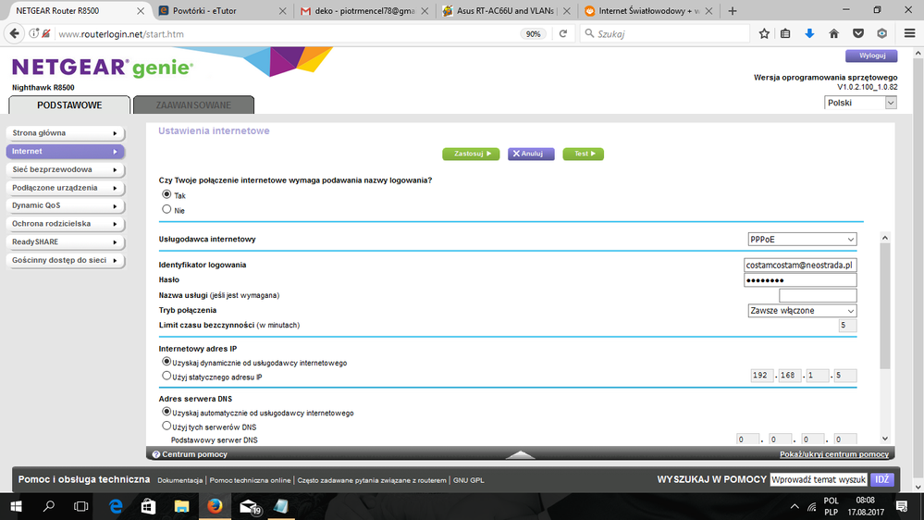This screenshot has width=924, height=520.
Task: Open 'Sieć bezprzewodowa' in the sidebar
Action: coord(64,169)
